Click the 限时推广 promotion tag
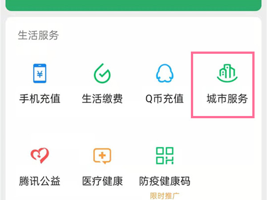Viewport: 267px width, 200px height. (165, 196)
